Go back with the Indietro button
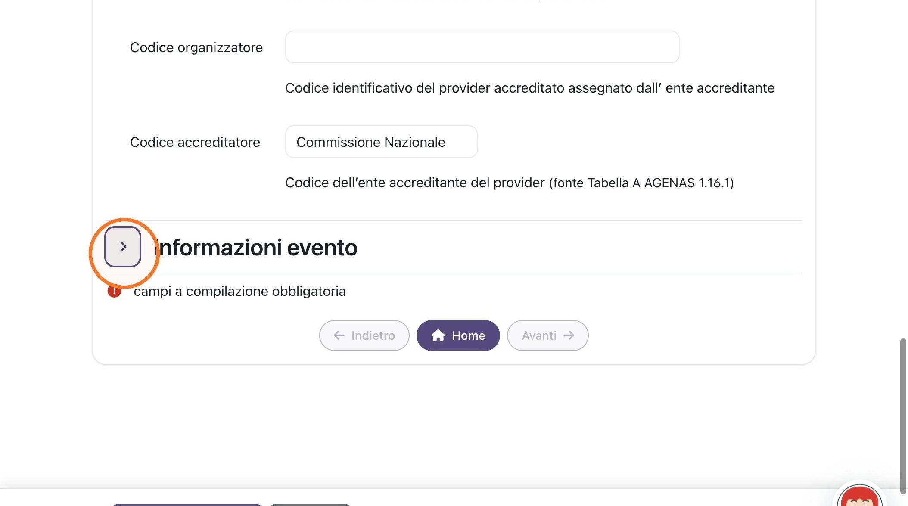The height and width of the screenshot is (506, 908). point(364,335)
